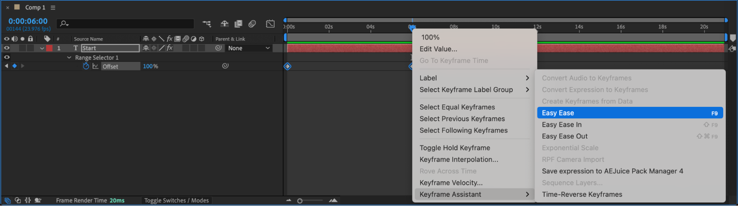The width and height of the screenshot is (738, 206).
Task: Click the expression braces icon at bottom
Action: 28,200
